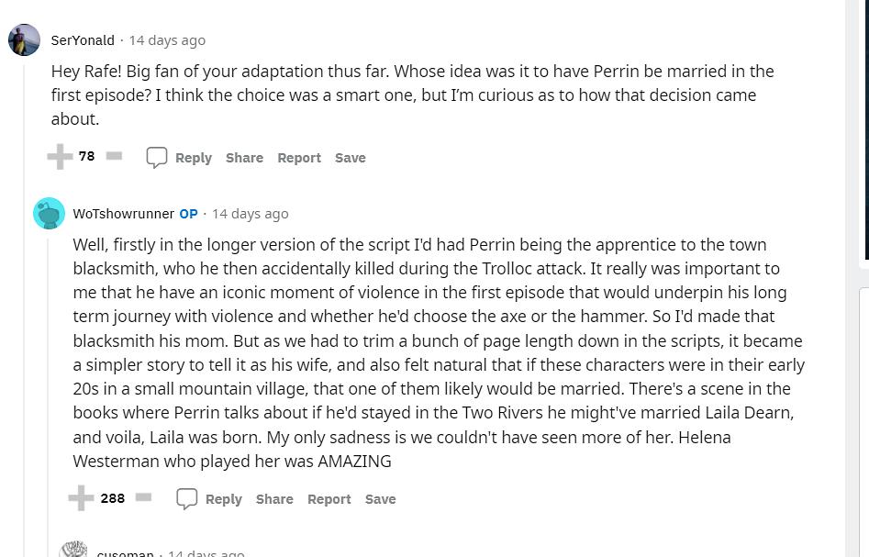The height and width of the screenshot is (557, 869).
Task: Downvote WoTshowrunner's reply with minus icon
Action: coord(143,497)
